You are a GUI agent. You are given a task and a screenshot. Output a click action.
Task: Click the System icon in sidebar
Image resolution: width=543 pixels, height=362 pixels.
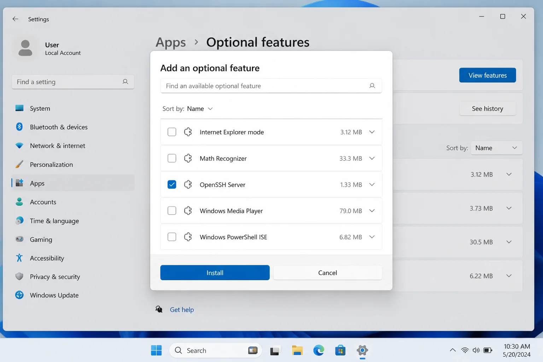[x=19, y=108]
